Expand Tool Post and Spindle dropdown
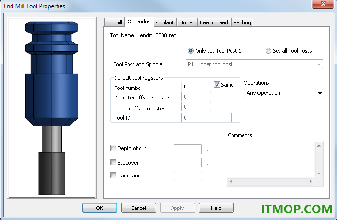Image resolution: width=337 pixels, height=220 pixels. [254, 65]
